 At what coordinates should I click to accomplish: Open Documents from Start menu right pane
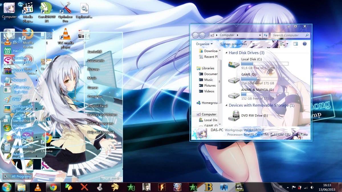point(96,61)
